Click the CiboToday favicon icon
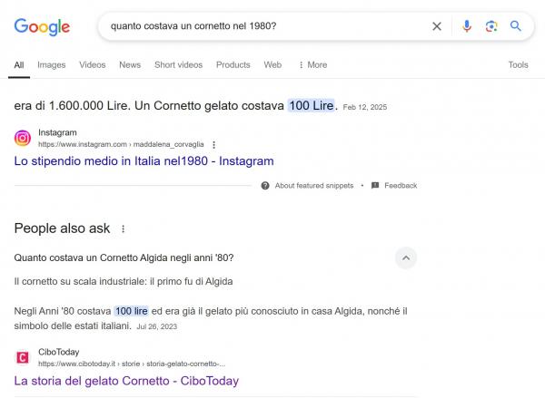 click(24, 357)
